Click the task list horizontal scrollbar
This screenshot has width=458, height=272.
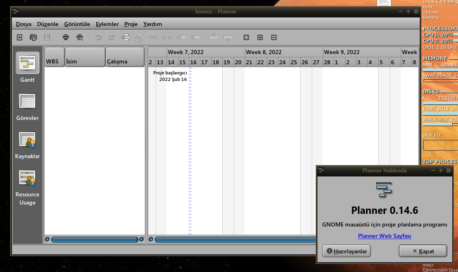(95, 239)
